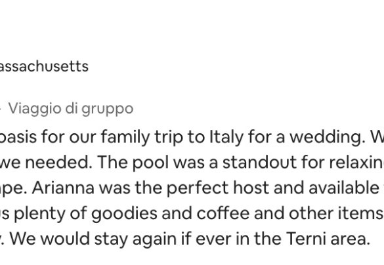Click the word 'area.' ending the review

[351, 239]
